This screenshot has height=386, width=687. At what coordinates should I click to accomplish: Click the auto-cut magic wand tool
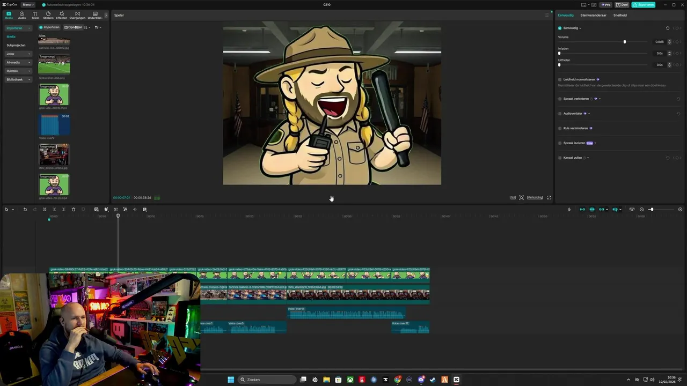(x=125, y=209)
